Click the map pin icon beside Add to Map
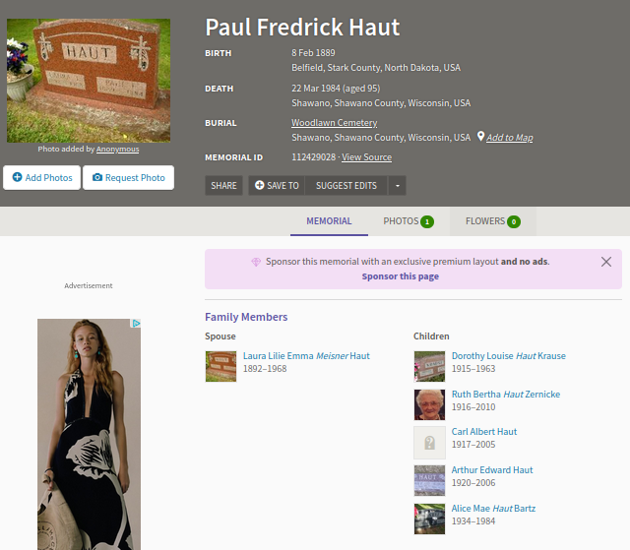The height and width of the screenshot is (550, 630). pyautogui.click(x=480, y=137)
